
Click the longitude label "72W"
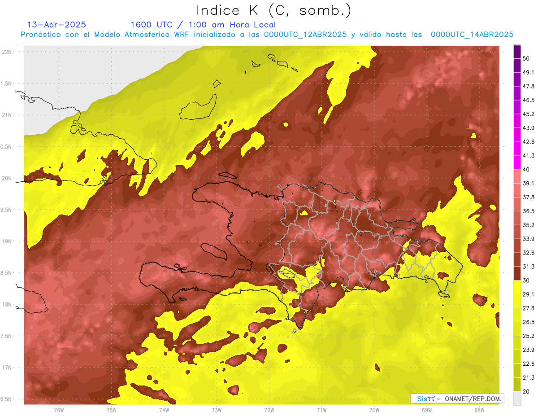[x=269, y=410]
